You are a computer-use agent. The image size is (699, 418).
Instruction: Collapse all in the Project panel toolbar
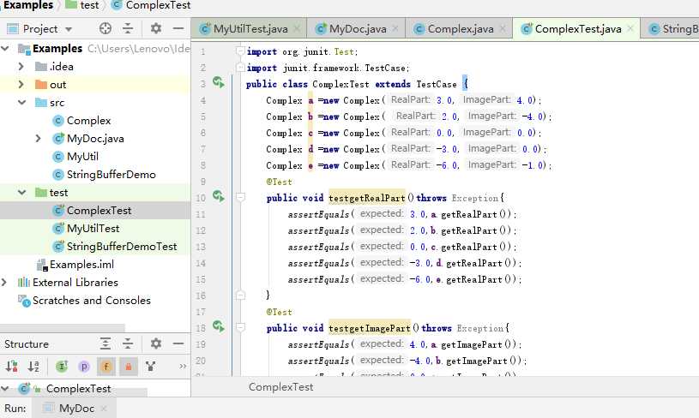(x=128, y=28)
